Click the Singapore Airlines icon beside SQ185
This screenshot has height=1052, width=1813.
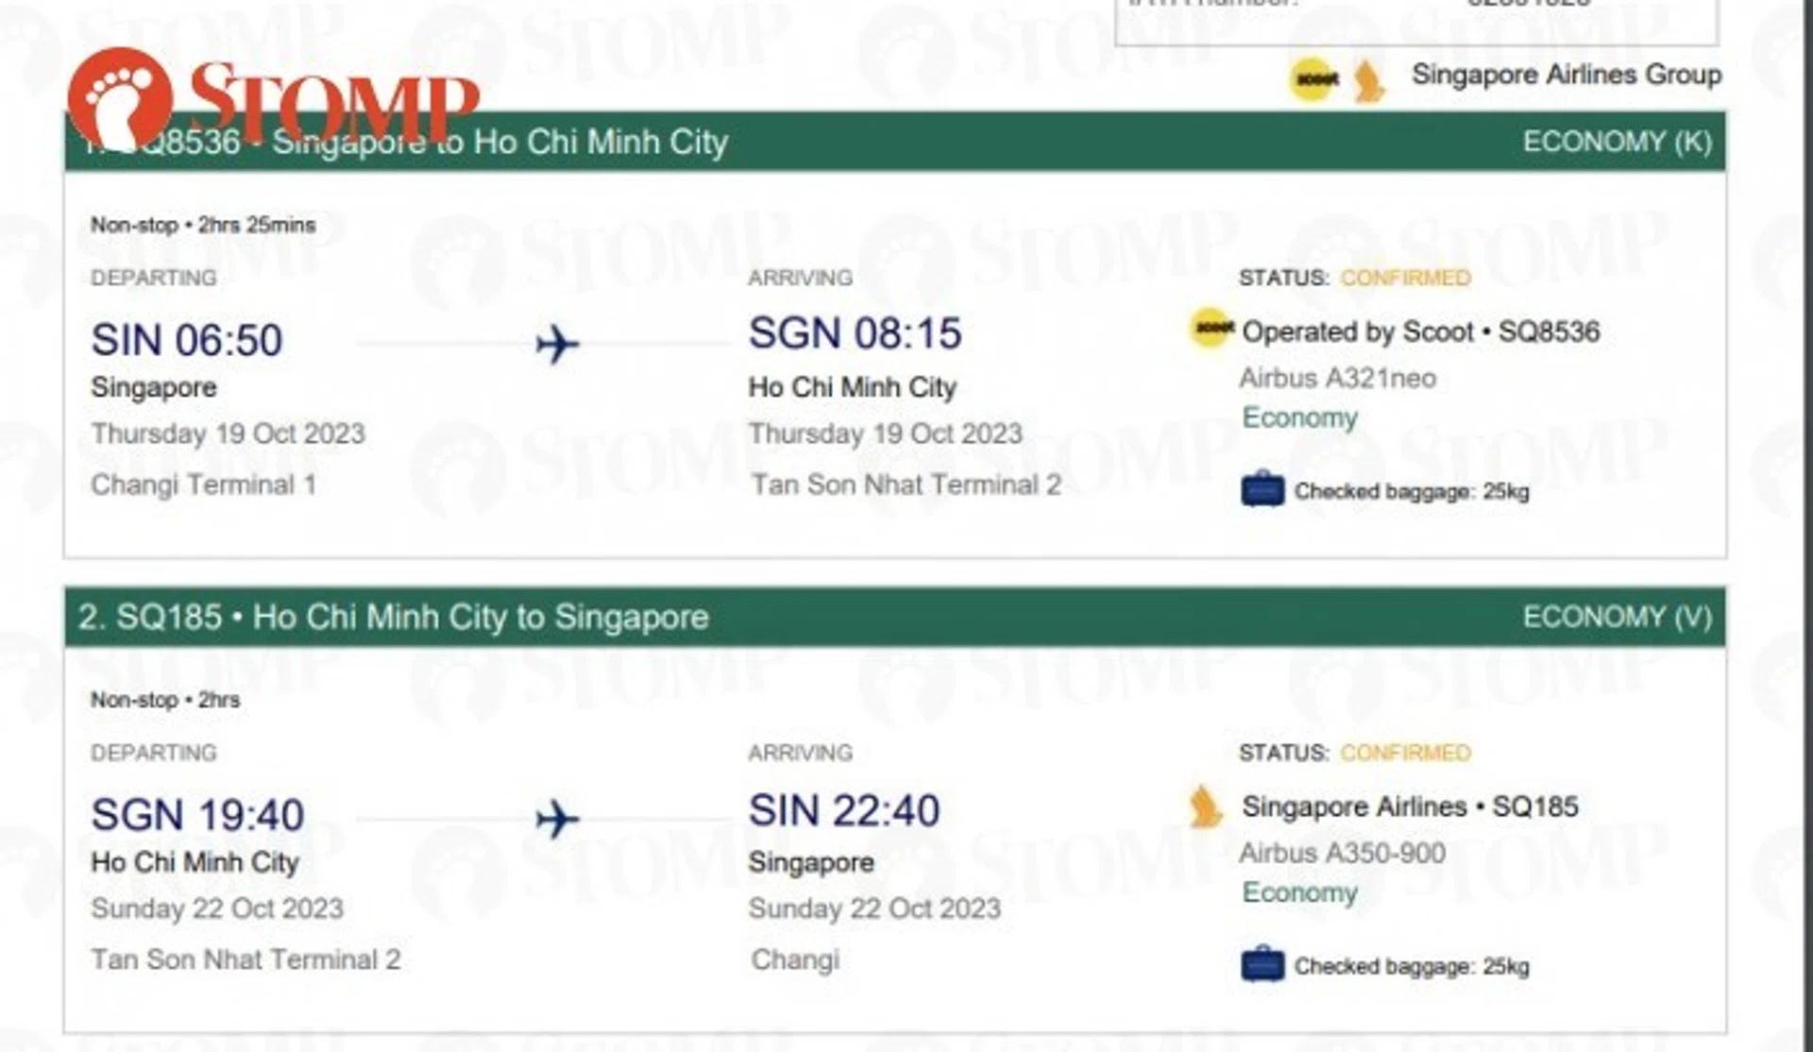[x=1205, y=806]
